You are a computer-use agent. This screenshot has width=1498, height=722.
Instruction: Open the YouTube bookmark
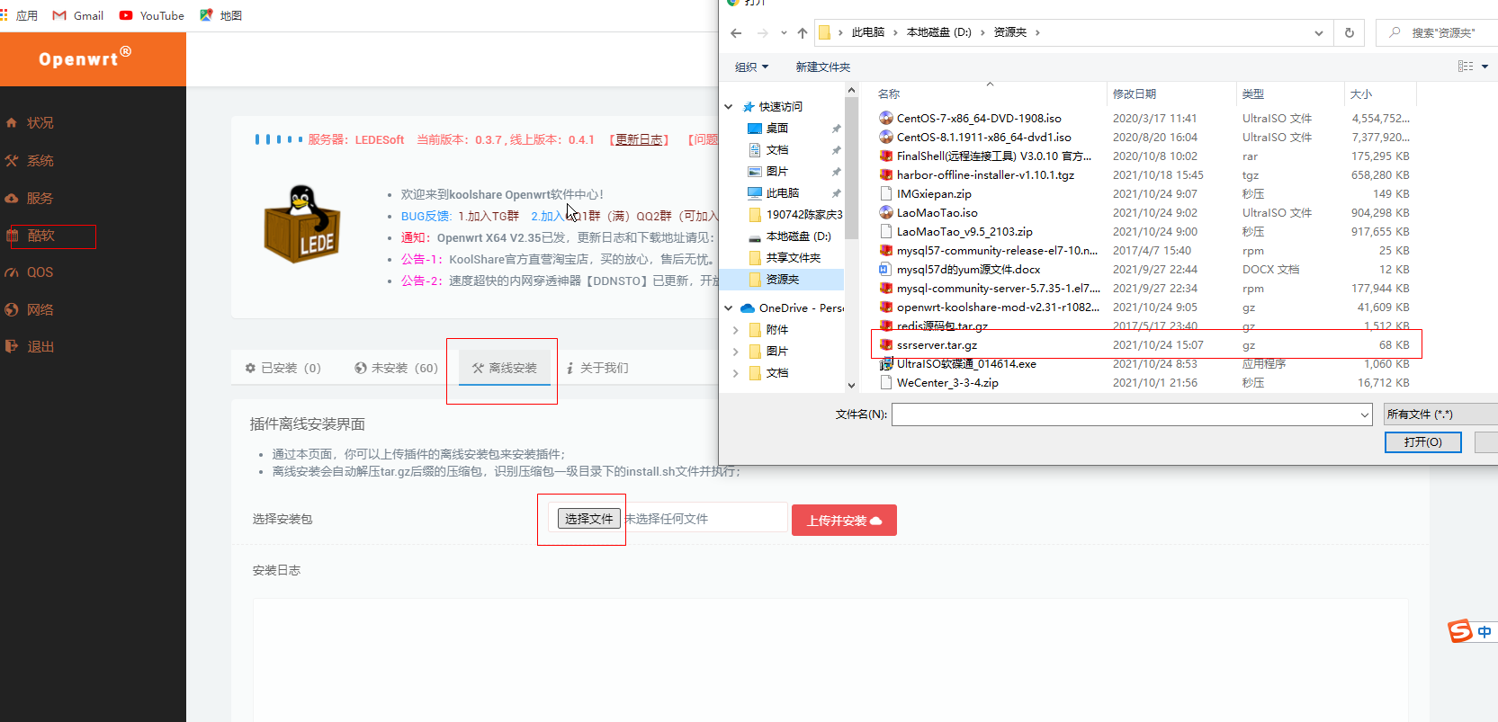(x=151, y=15)
